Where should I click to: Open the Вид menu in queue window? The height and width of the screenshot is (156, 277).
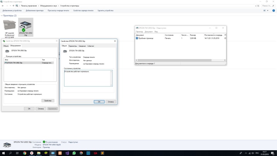(156, 32)
